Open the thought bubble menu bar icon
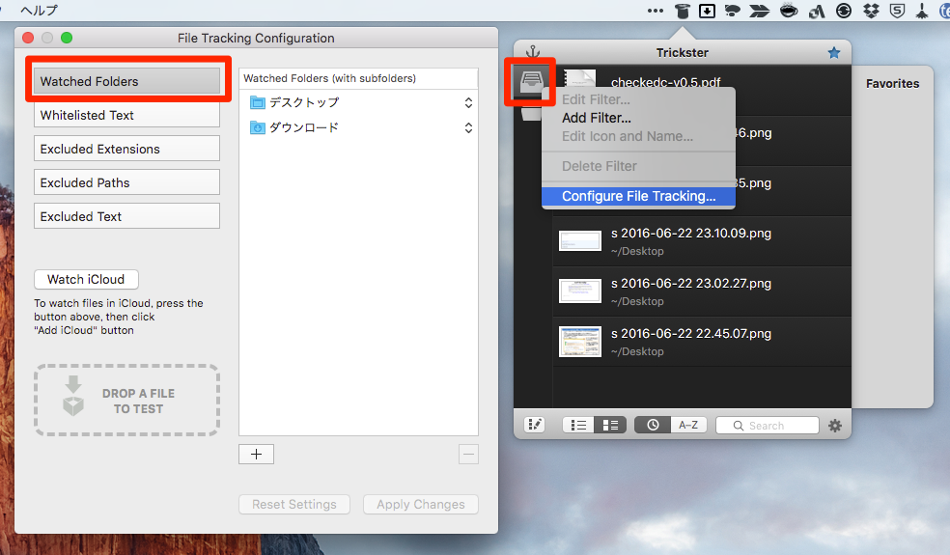 tap(733, 11)
